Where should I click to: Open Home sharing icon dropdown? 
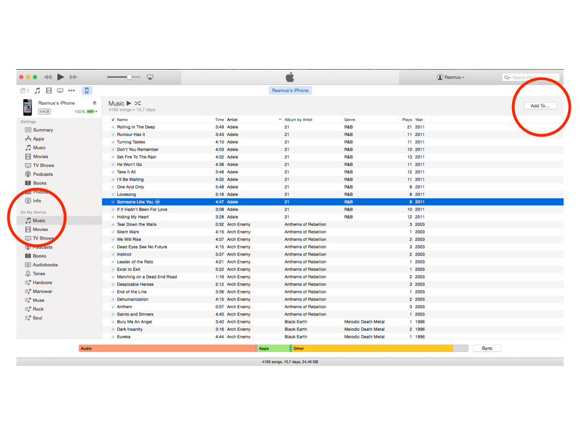[x=24, y=91]
